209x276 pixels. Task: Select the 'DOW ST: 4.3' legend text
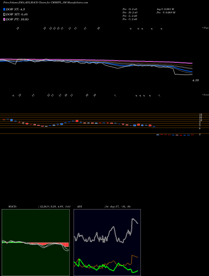(x=15, y=9)
